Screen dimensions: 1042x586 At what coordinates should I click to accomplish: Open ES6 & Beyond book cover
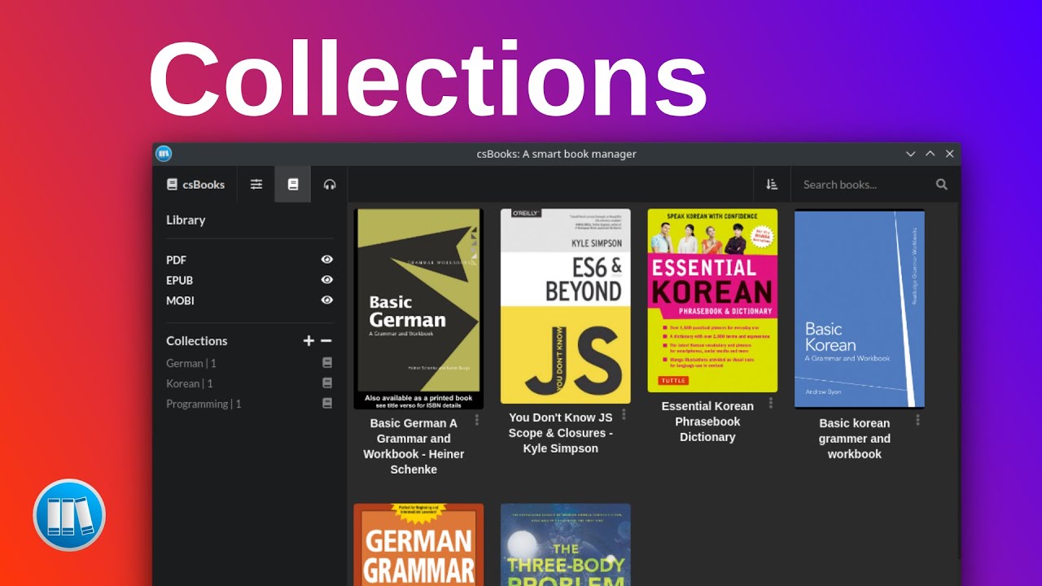(566, 306)
